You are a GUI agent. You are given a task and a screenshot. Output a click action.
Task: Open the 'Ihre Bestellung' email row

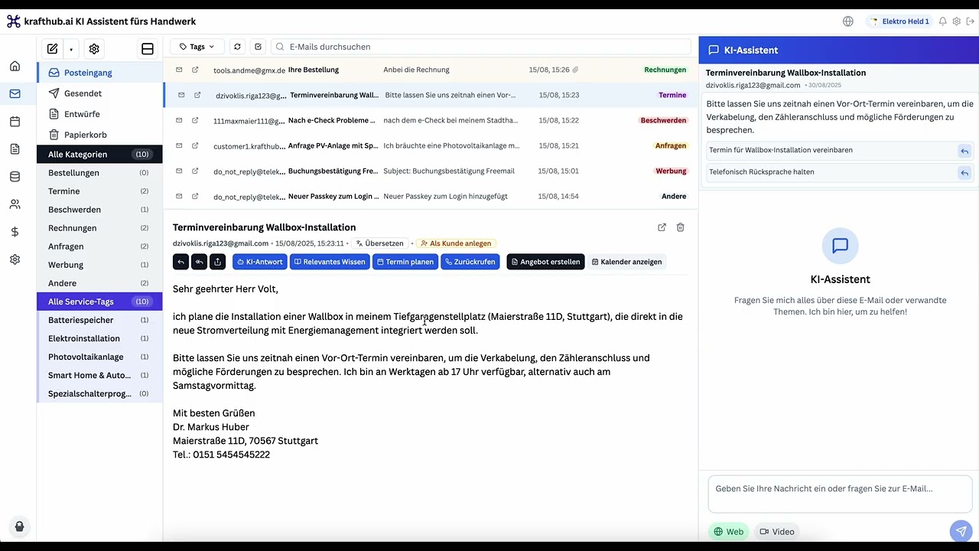click(x=431, y=70)
